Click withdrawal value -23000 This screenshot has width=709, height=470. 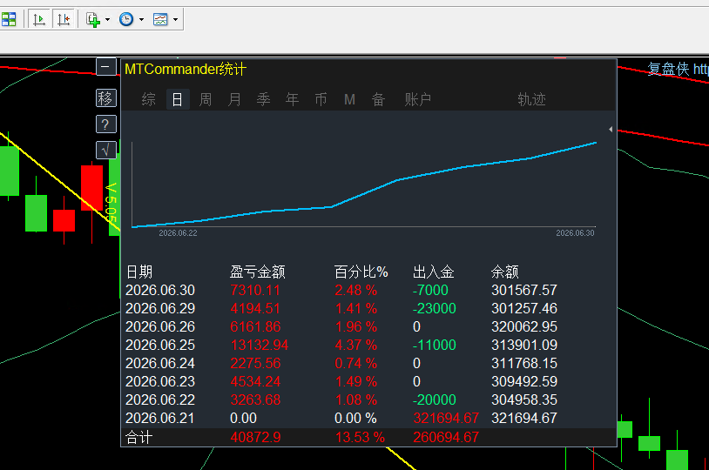(x=434, y=309)
